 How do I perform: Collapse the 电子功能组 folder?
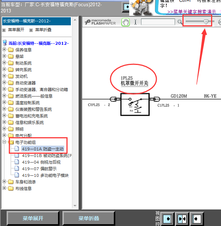[x=4, y=142]
